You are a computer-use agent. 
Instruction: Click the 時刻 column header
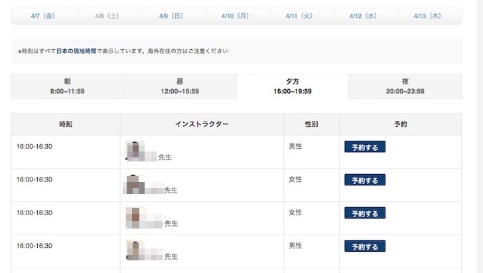click(x=66, y=124)
